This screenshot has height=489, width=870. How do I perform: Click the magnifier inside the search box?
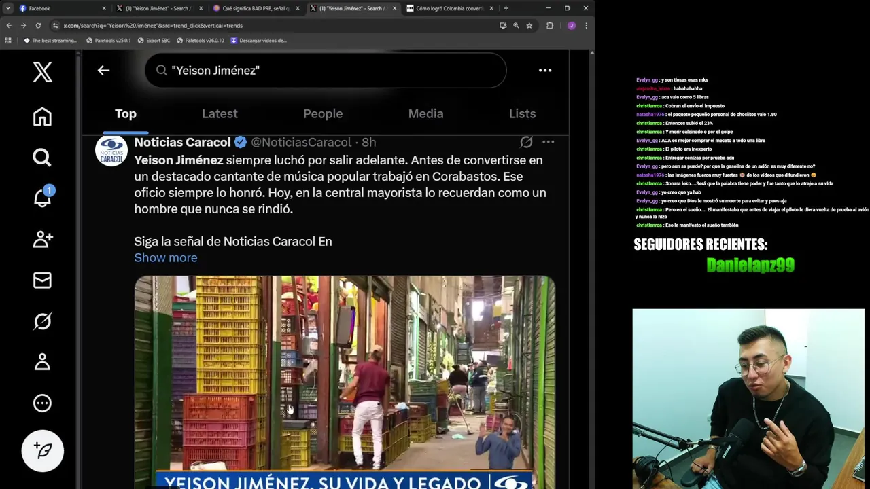pos(162,70)
